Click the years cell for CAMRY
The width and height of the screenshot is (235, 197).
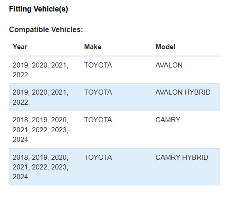(41, 129)
